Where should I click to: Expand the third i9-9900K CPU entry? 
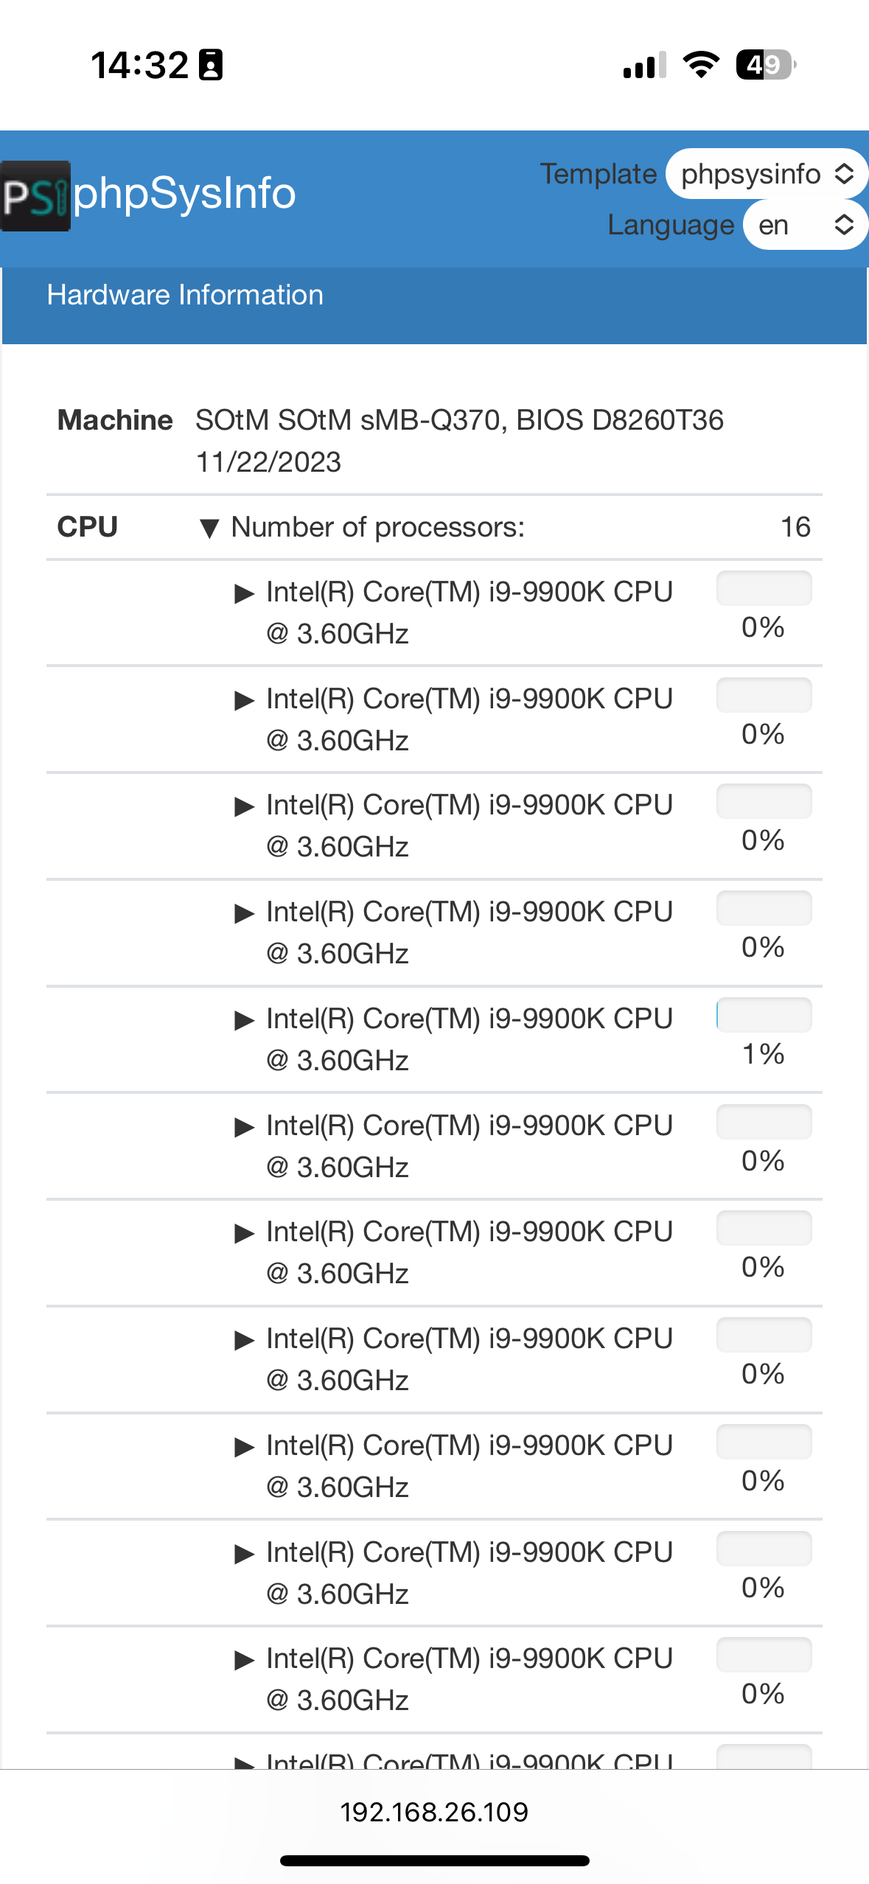coord(244,806)
